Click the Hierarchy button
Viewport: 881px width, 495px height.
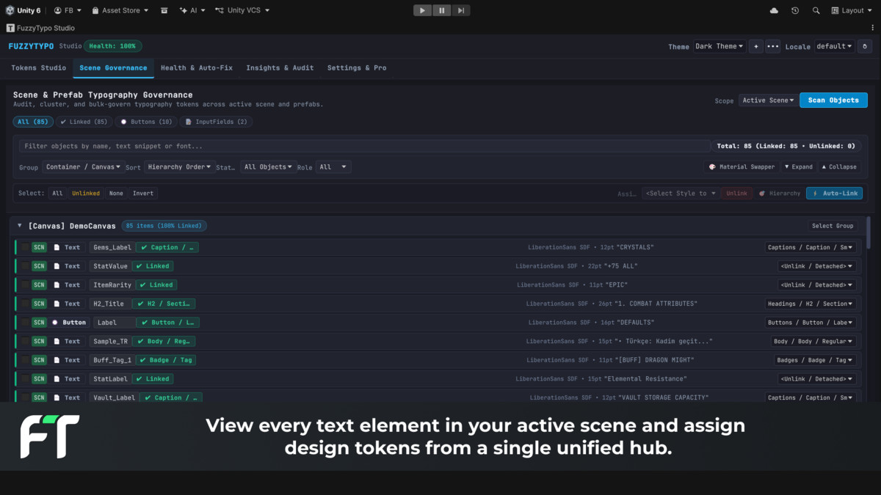tap(779, 194)
